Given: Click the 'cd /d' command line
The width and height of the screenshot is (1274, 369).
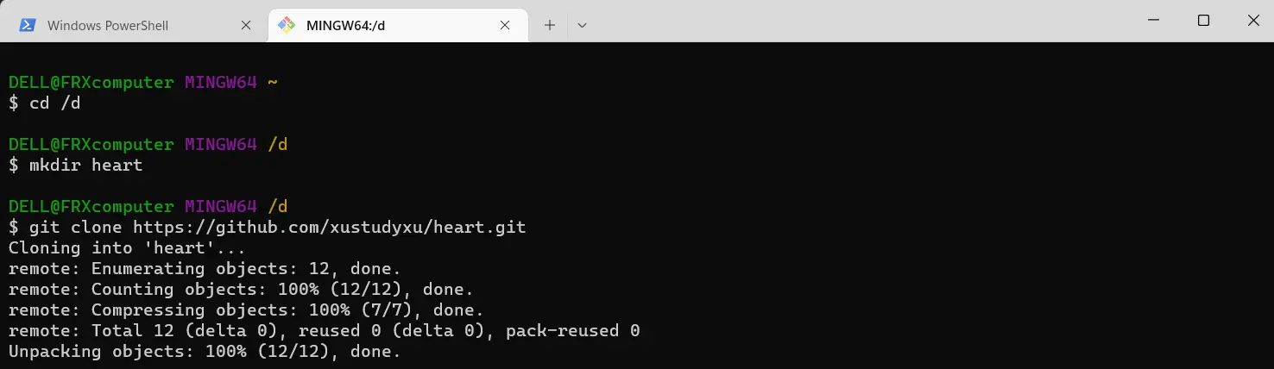Looking at the screenshot, I should (45, 103).
